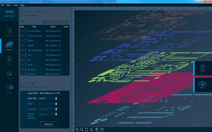Open the Help menu
This screenshot has height=132, width=212.
22,5
